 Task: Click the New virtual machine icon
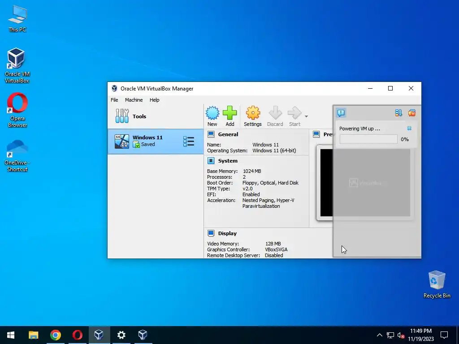pos(212,113)
